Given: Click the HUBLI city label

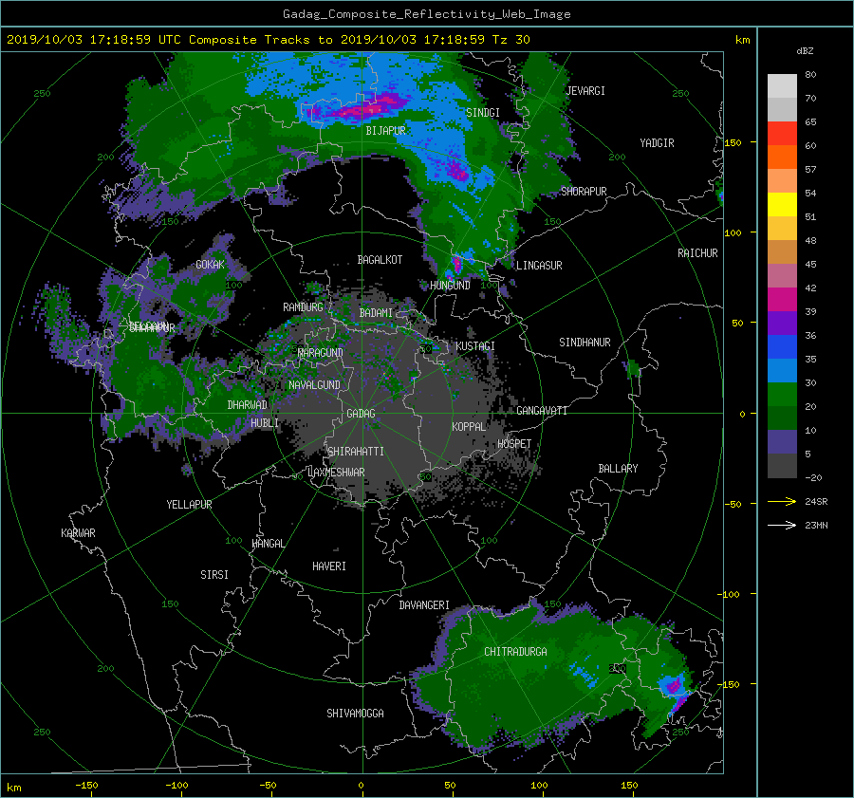Looking at the screenshot, I should (x=265, y=422).
